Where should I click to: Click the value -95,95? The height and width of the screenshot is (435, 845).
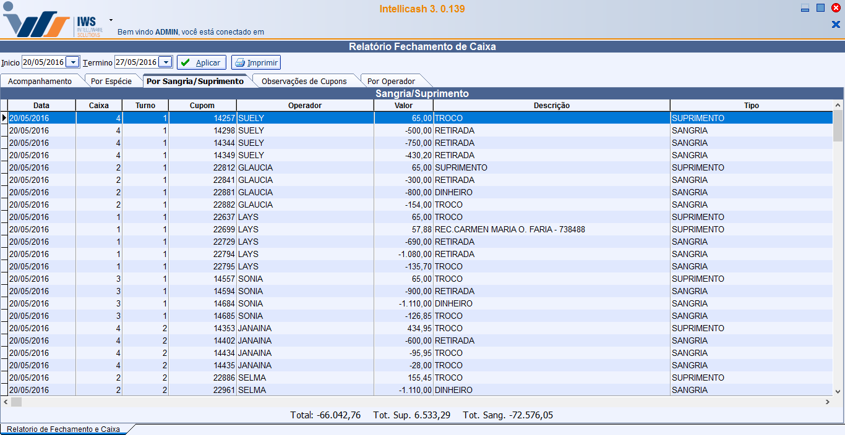coord(420,353)
